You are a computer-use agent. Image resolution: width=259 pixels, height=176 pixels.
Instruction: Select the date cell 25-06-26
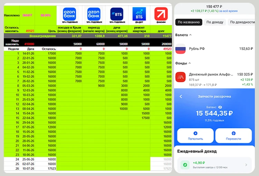(27, 159)
